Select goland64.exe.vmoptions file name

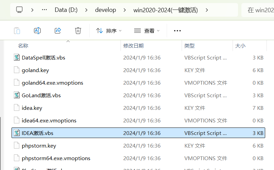[52, 83]
